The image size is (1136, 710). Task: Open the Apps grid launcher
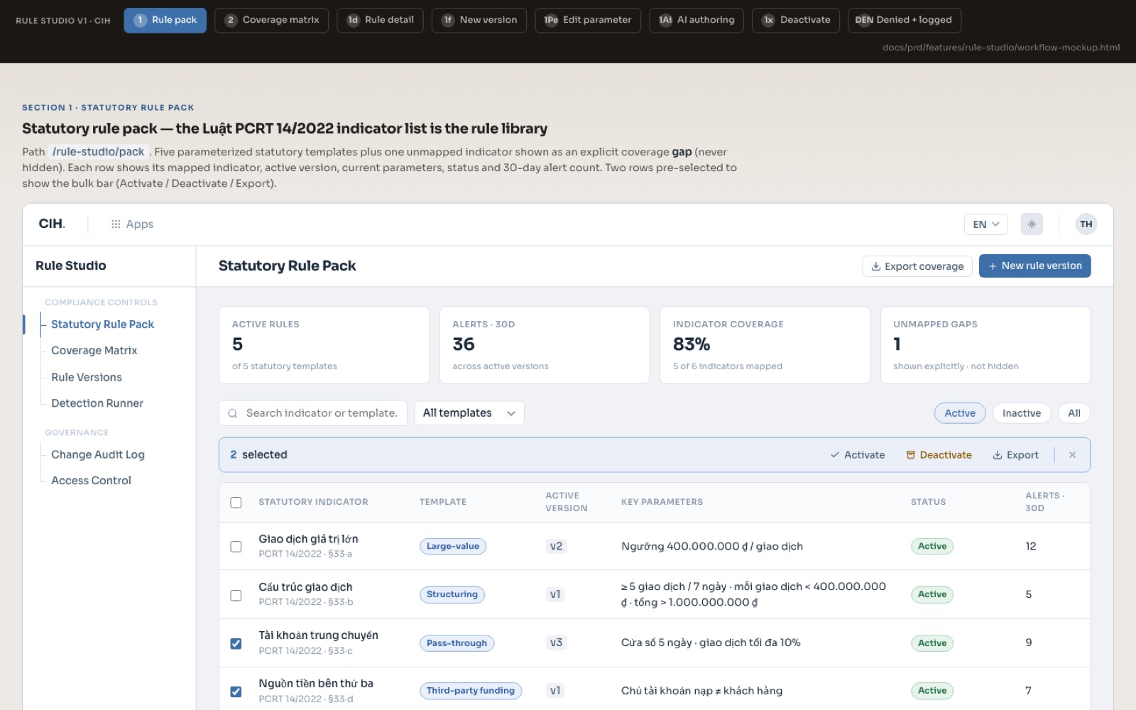[132, 224]
